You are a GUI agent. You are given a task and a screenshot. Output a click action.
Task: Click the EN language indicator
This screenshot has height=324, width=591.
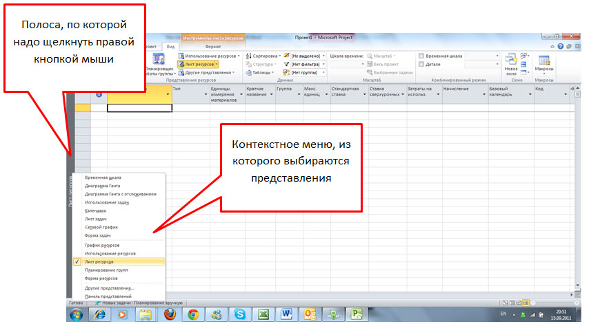click(x=503, y=314)
